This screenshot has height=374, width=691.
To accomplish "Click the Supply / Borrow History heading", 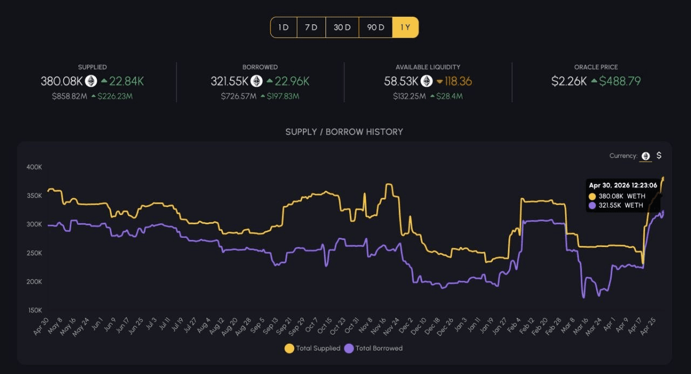I will [344, 132].
